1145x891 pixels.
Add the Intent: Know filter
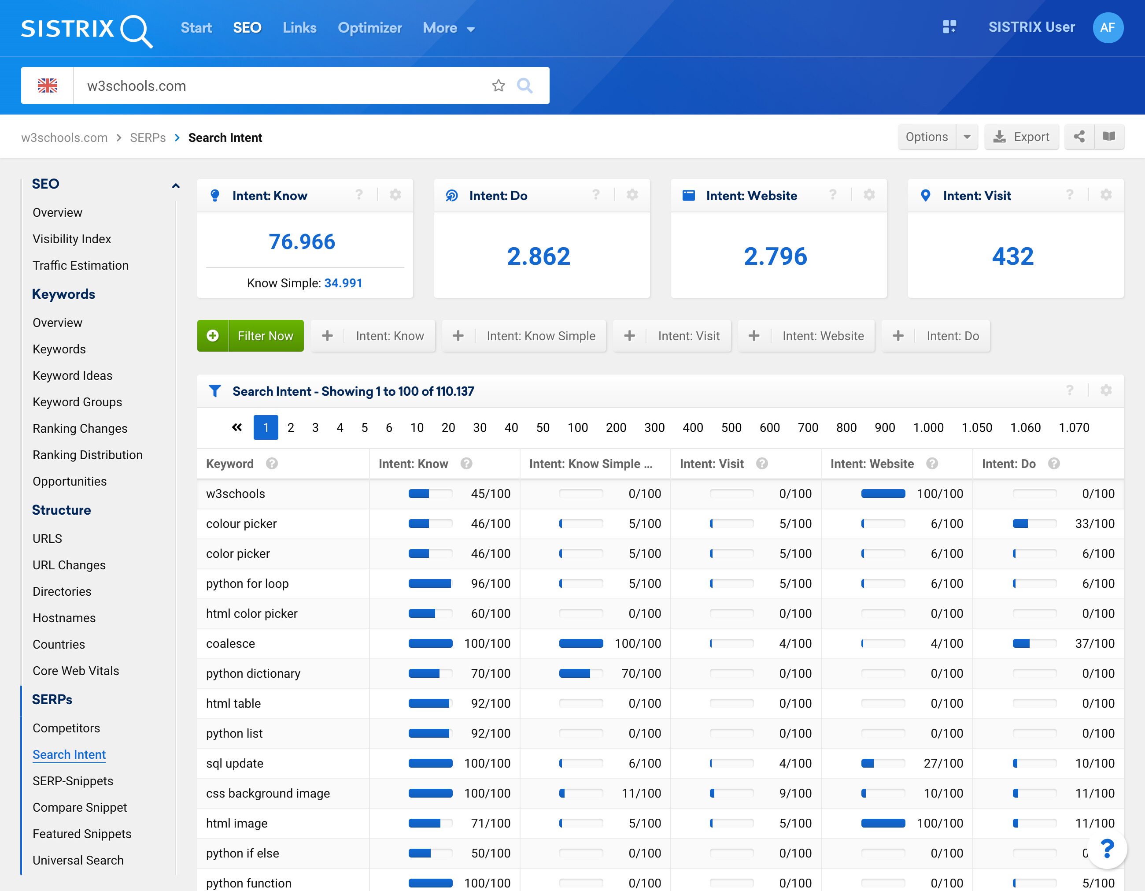click(x=373, y=336)
